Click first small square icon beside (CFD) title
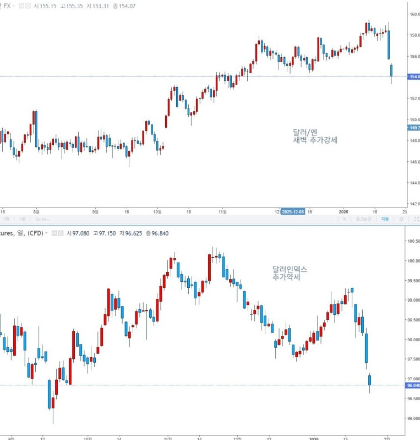Image resolution: width=420 pixels, height=442 pixels. [54, 233]
